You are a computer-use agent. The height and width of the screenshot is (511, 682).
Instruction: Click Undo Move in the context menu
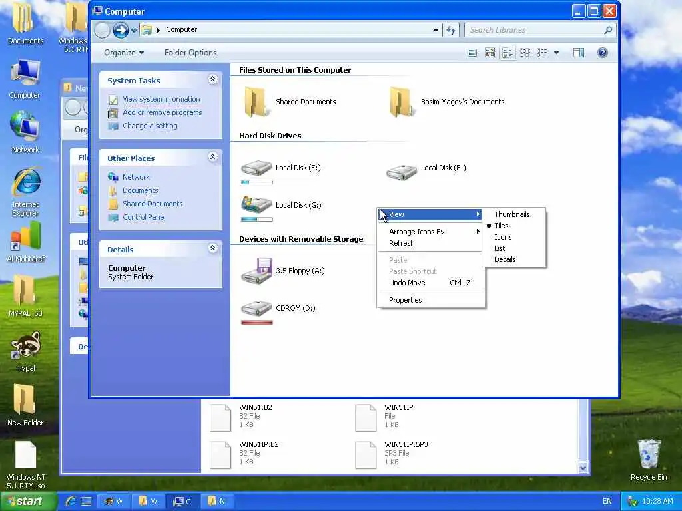point(431,283)
